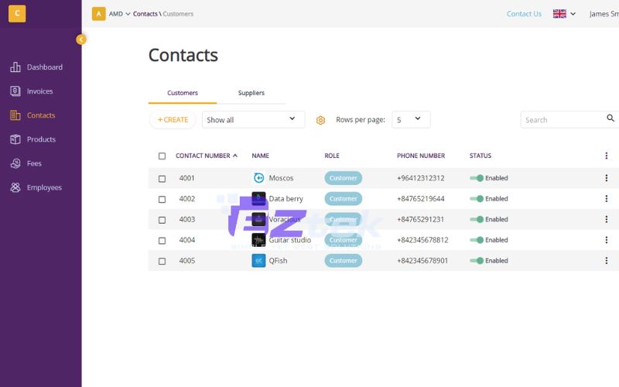This screenshot has height=387, width=619.
Task: Click the AMD company avatar icon
Action: pos(99,14)
